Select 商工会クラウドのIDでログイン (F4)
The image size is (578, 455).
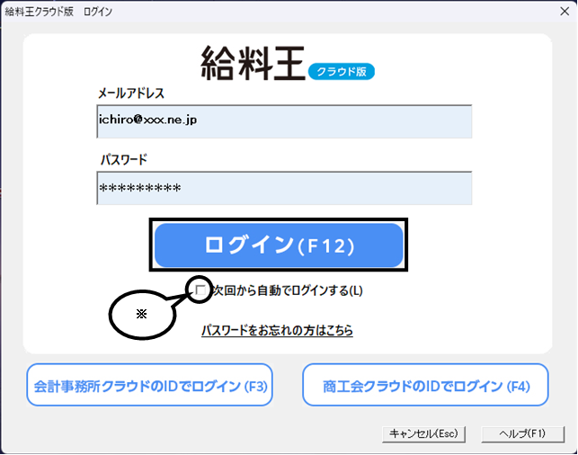click(x=425, y=385)
